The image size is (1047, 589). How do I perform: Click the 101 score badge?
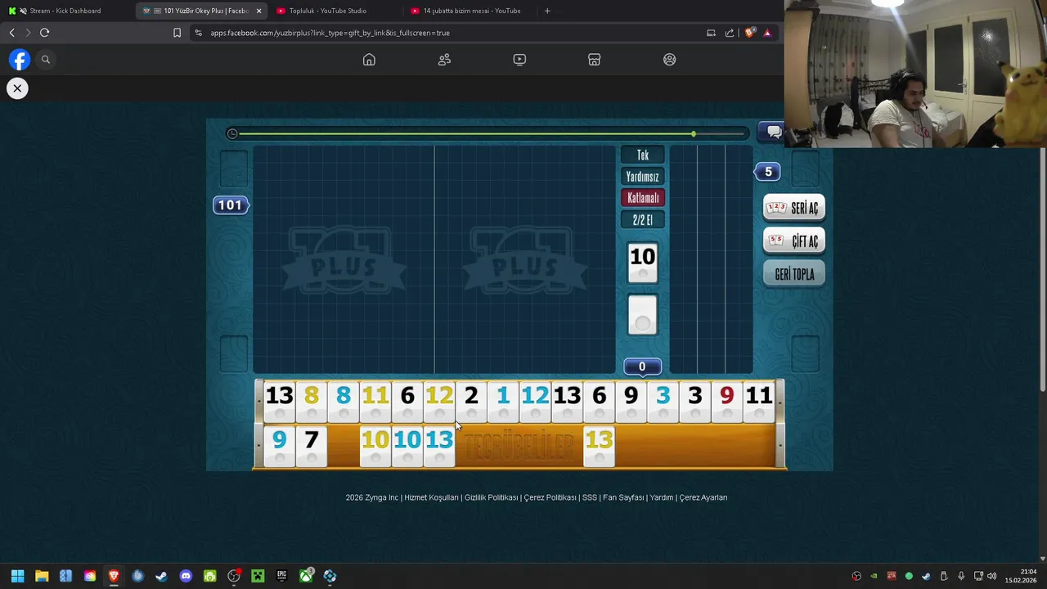pos(230,205)
